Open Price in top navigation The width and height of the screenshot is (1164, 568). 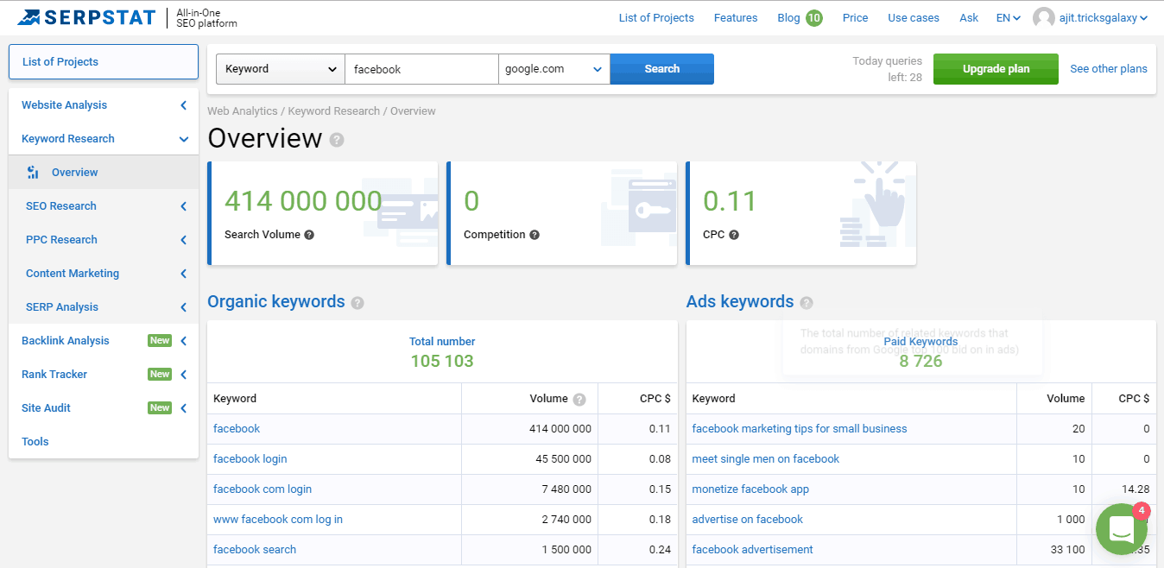tap(855, 18)
